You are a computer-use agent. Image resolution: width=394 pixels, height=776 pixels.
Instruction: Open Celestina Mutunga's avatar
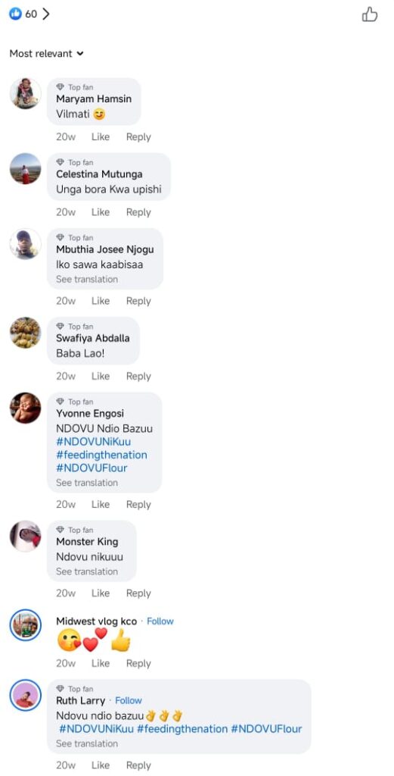[x=25, y=168]
